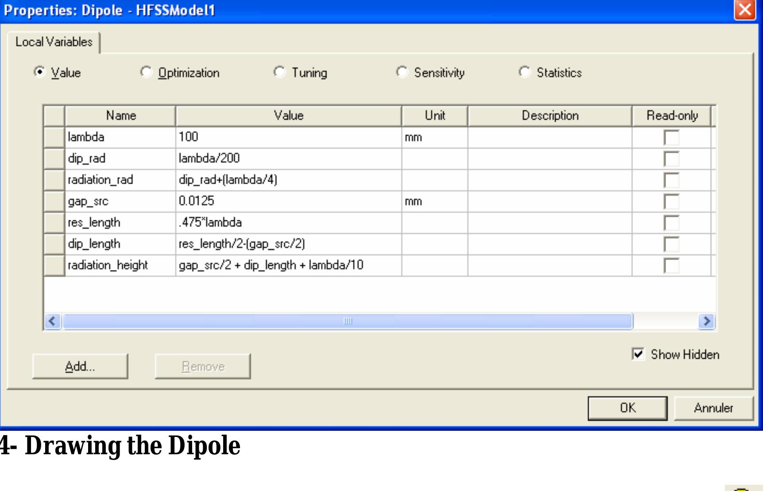The height and width of the screenshot is (491, 763).
Task: Select the Statistics radio button
Action: coord(525,72)
